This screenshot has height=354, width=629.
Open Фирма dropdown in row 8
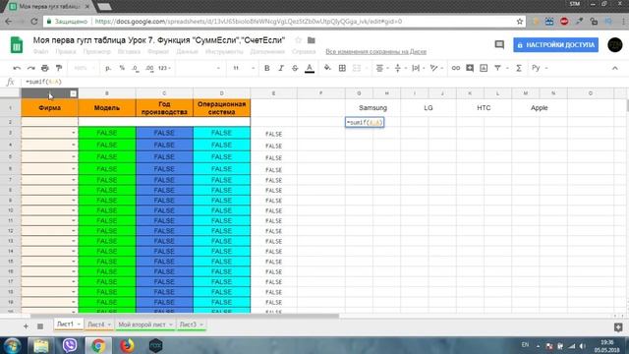(74, 190)
